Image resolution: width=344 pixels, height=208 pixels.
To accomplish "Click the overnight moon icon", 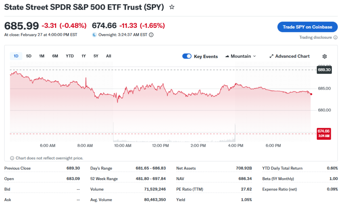I will tap(94, 35).
